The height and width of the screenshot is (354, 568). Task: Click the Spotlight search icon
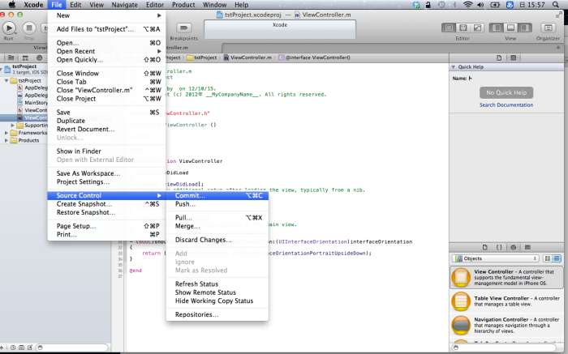pyautogui.click(x=555, y=5)
